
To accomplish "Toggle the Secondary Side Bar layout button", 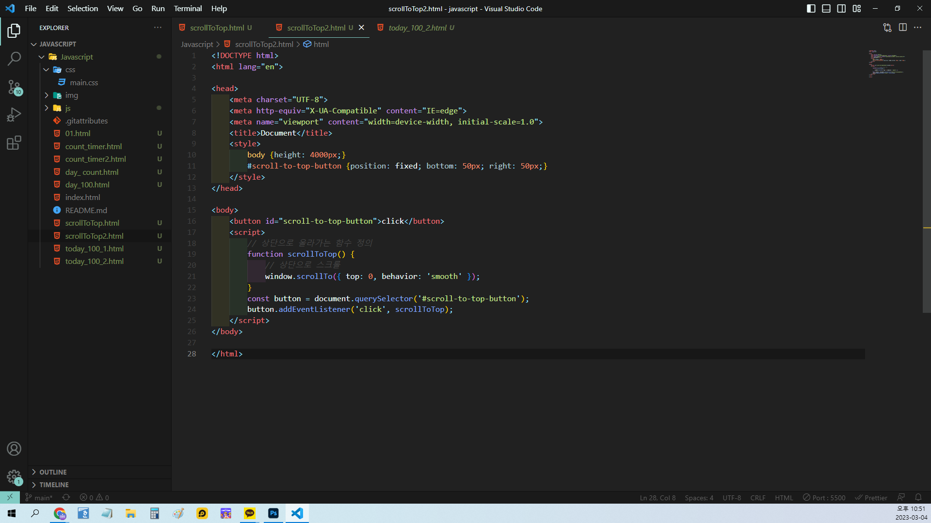I will tap(841, 9).
